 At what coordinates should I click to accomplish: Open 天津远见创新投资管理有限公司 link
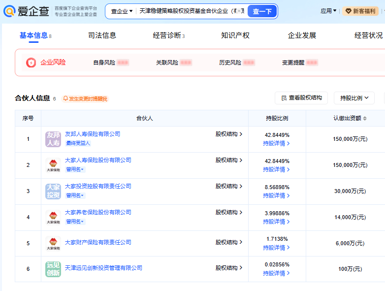pos(103,268)
